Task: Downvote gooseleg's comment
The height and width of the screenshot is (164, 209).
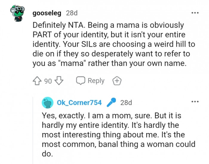Action: point(59,81)
